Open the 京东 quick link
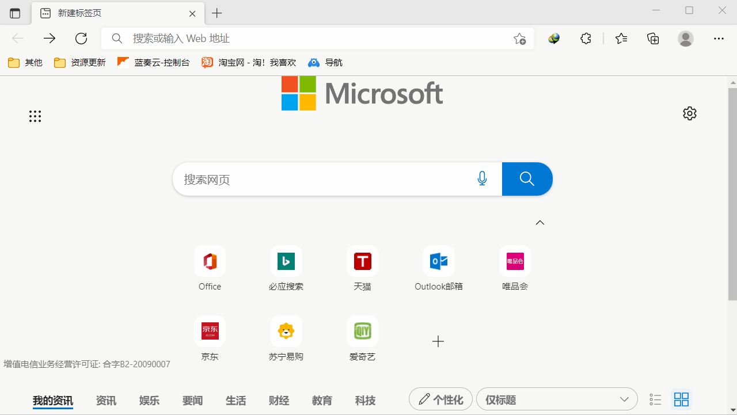737x415 pixels. click(210, 339)
